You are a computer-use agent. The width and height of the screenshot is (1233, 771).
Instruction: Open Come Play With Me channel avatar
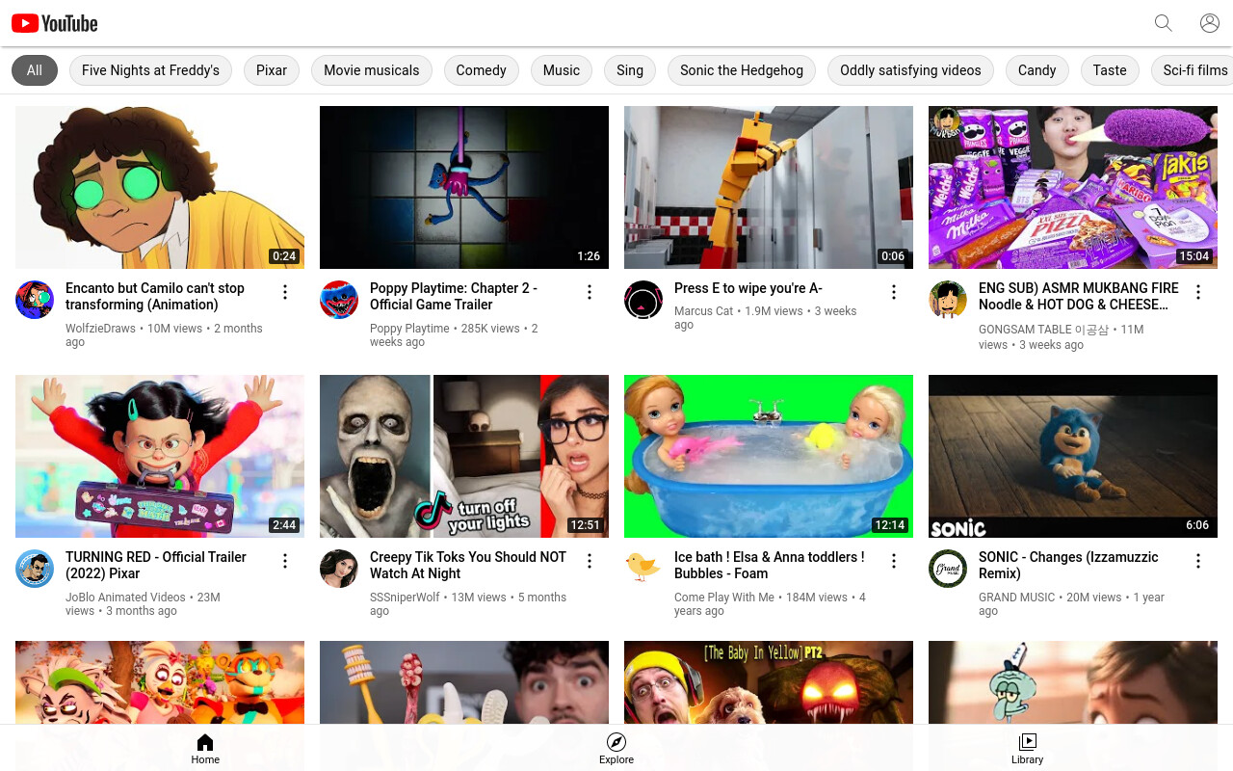643,569
